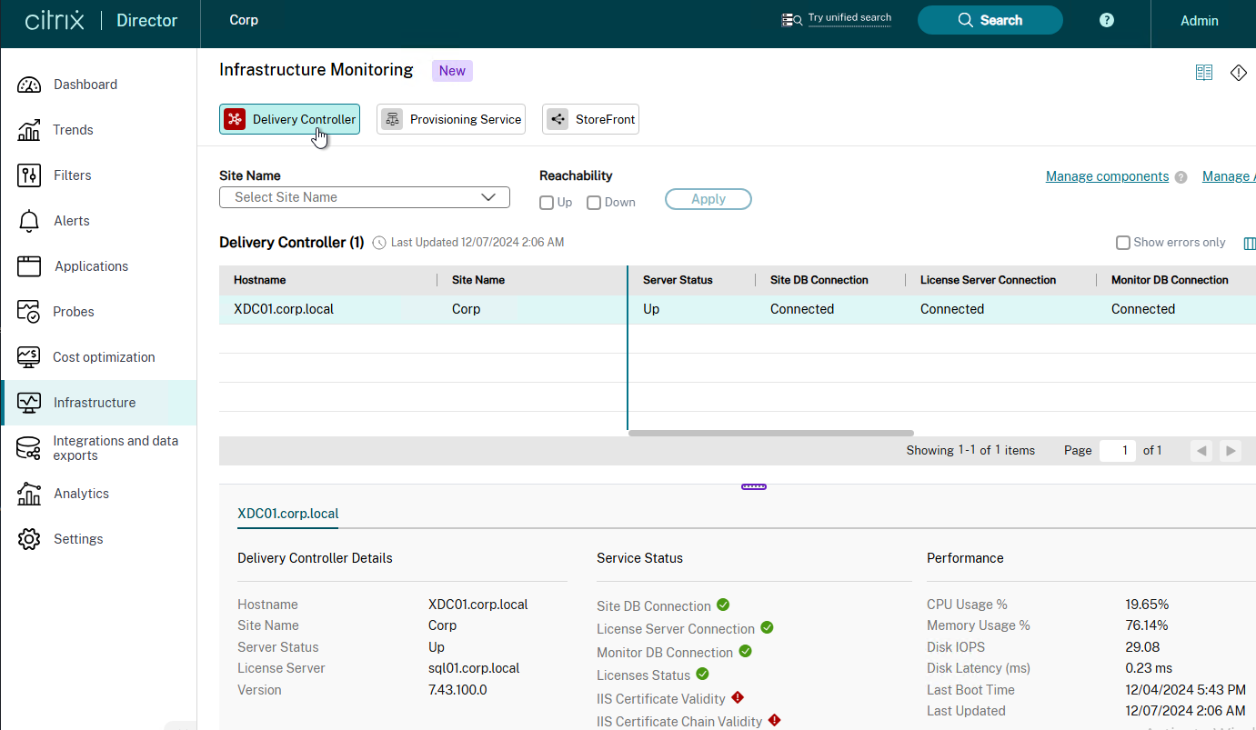Click the horizontal table scrollbar

pyautogui.click(x=771, y=433)
